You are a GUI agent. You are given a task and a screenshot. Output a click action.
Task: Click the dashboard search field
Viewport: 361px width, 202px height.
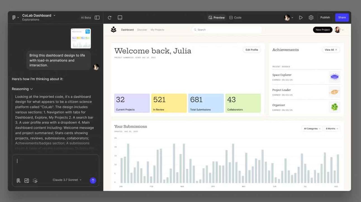(227, 30)
